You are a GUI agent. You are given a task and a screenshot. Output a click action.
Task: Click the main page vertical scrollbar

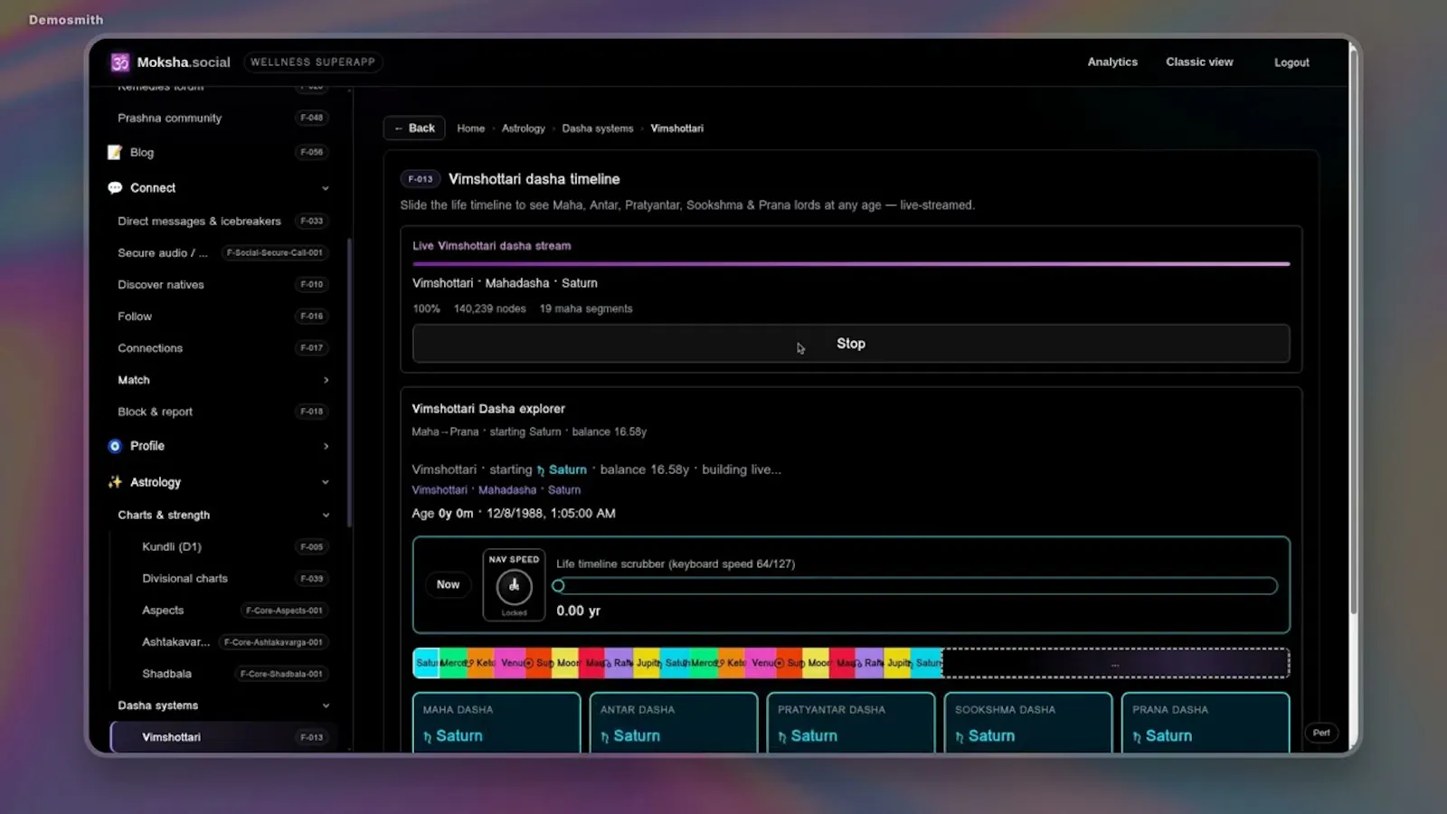click(1353, 330)
